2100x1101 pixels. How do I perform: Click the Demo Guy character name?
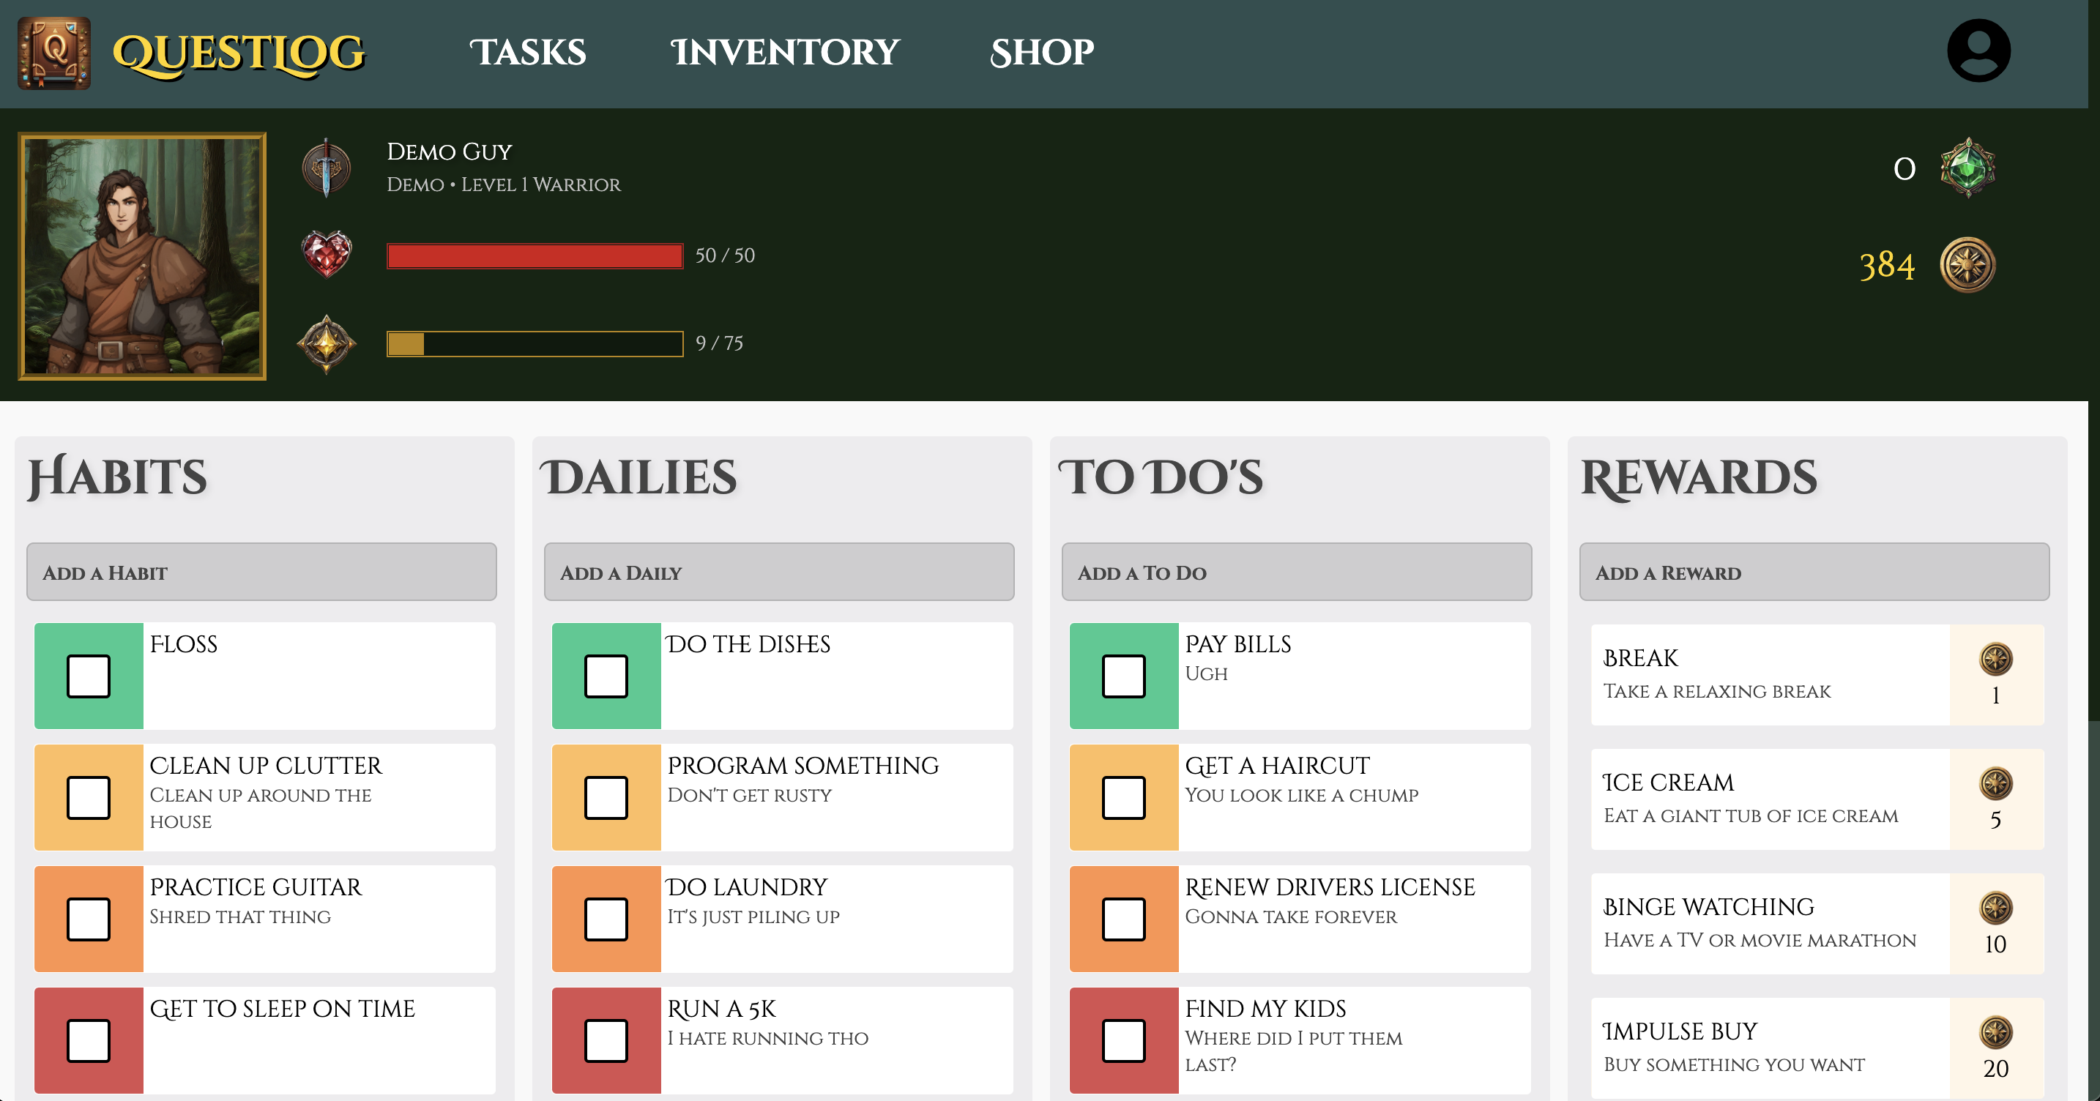(x=449, y=152)
